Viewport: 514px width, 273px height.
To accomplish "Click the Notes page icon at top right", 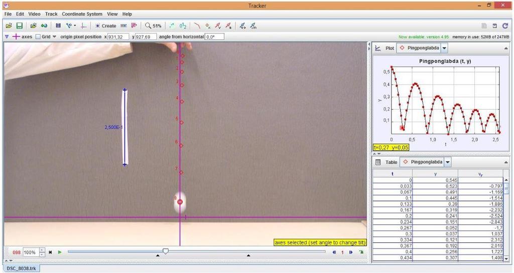I will click(484, 26).
